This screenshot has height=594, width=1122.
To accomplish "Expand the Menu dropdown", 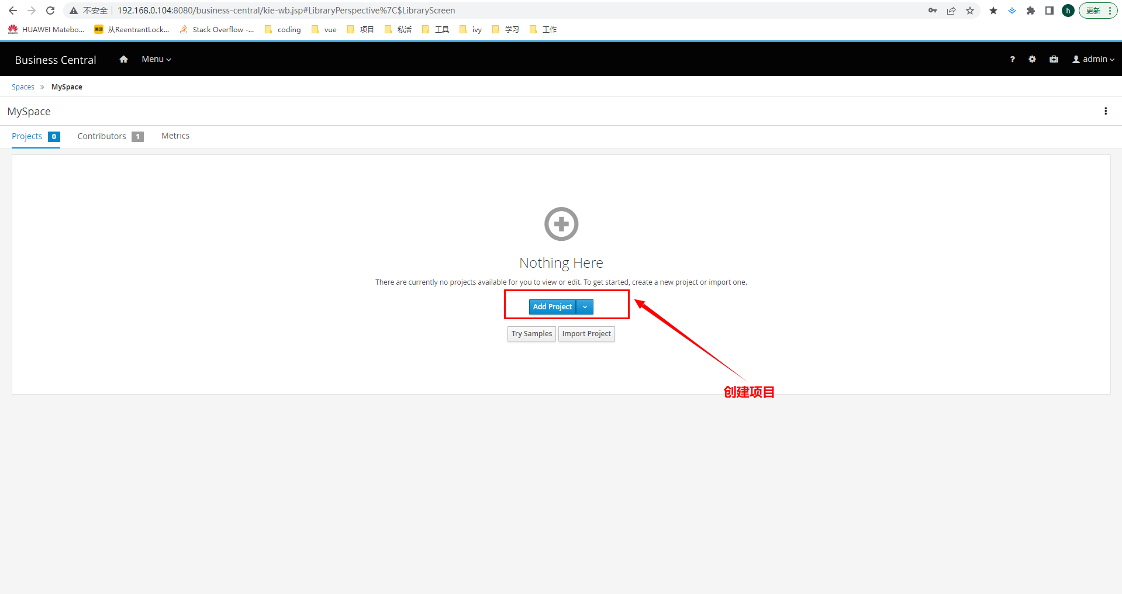I will click(156, 59).
